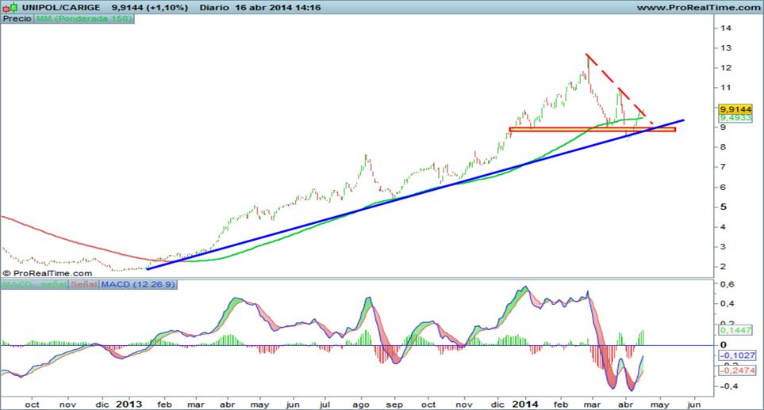764x410 pixels.
Task: Click the 2014 year label on time axis
Action: (x=525, y=404)
